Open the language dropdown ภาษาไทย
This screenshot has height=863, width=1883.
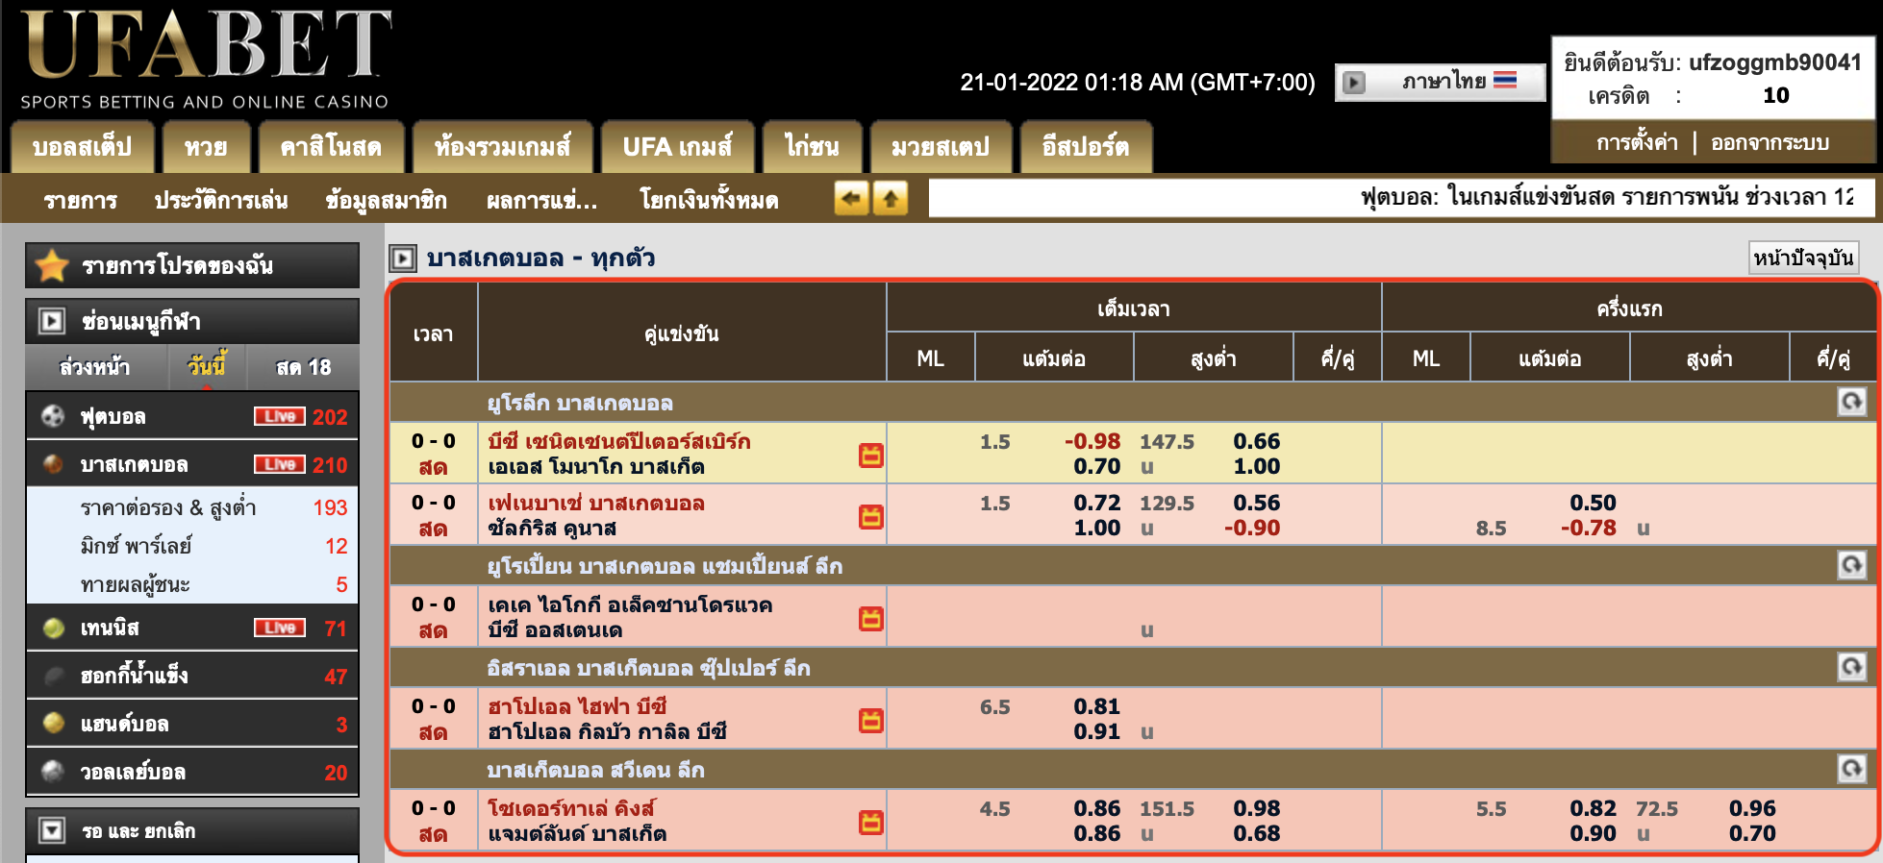click(x=1441, y=82)
